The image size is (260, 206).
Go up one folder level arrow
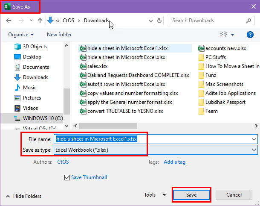pyautogui.click(x=40, y=21)
